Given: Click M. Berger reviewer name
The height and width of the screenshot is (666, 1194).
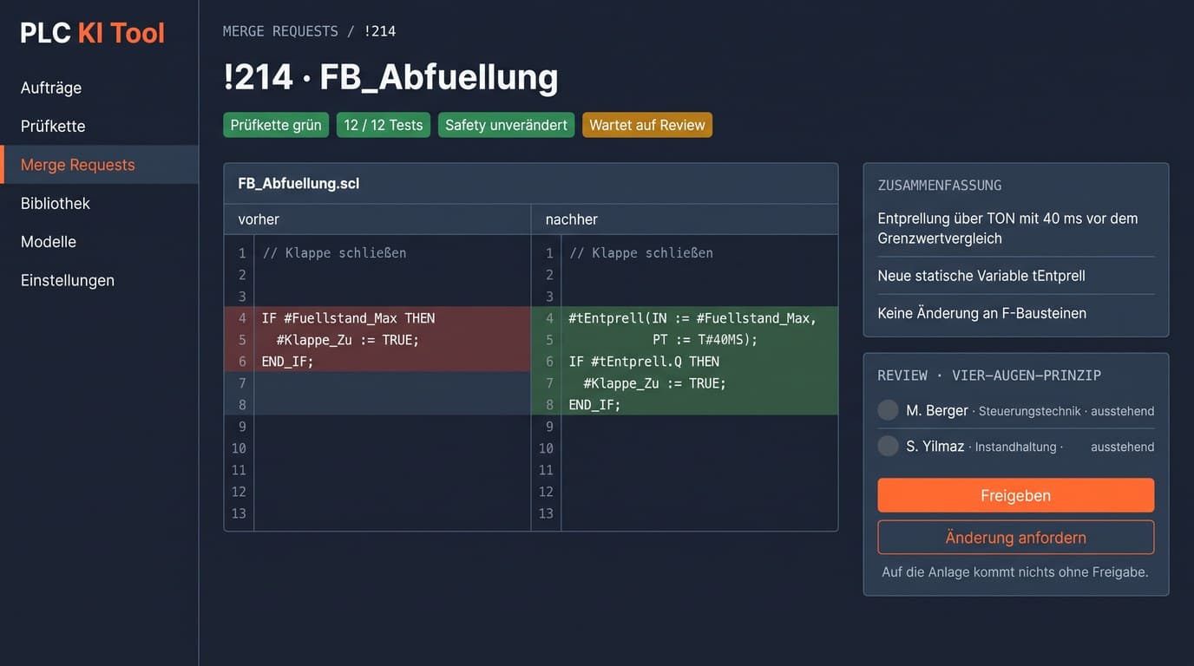Looking at the screenshot, I should [x=937, y=410].
